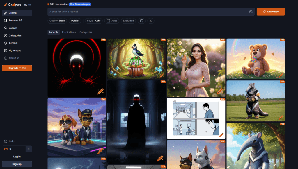Click the image upload icon beside Excluded
This screenshot has height=169, width=298.
click(x=142, y=21)
